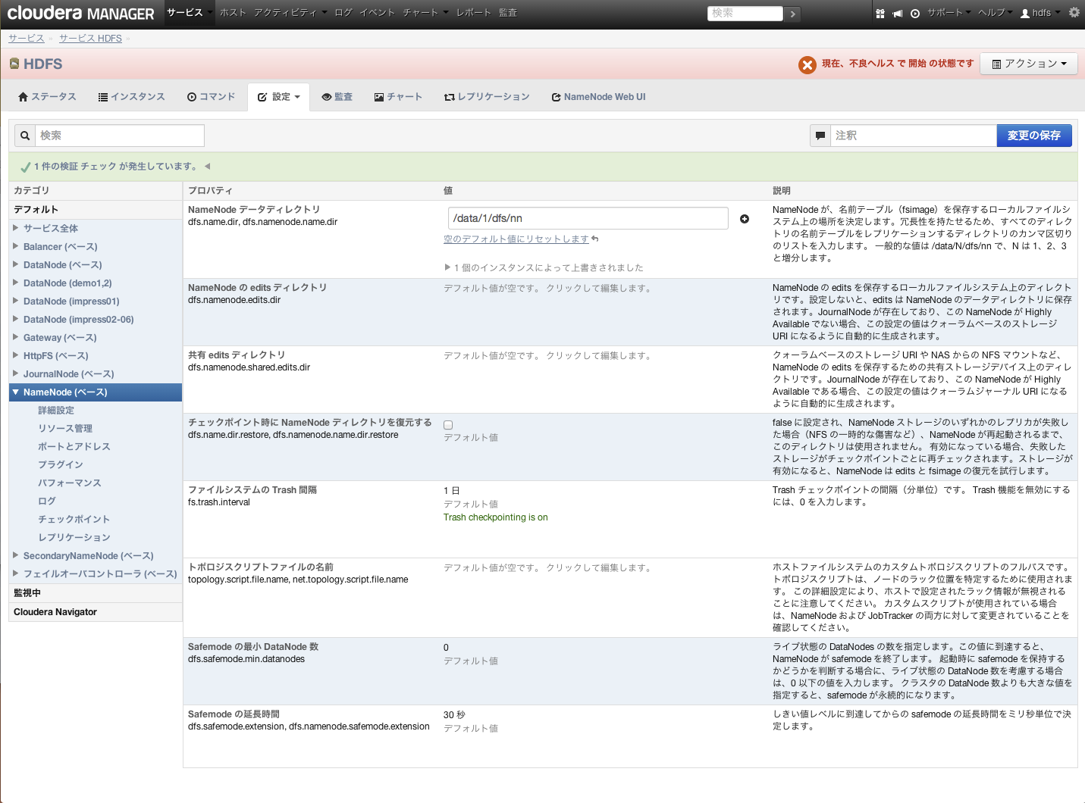Click the HDFS service icon beside title

(x=14, y=64)
